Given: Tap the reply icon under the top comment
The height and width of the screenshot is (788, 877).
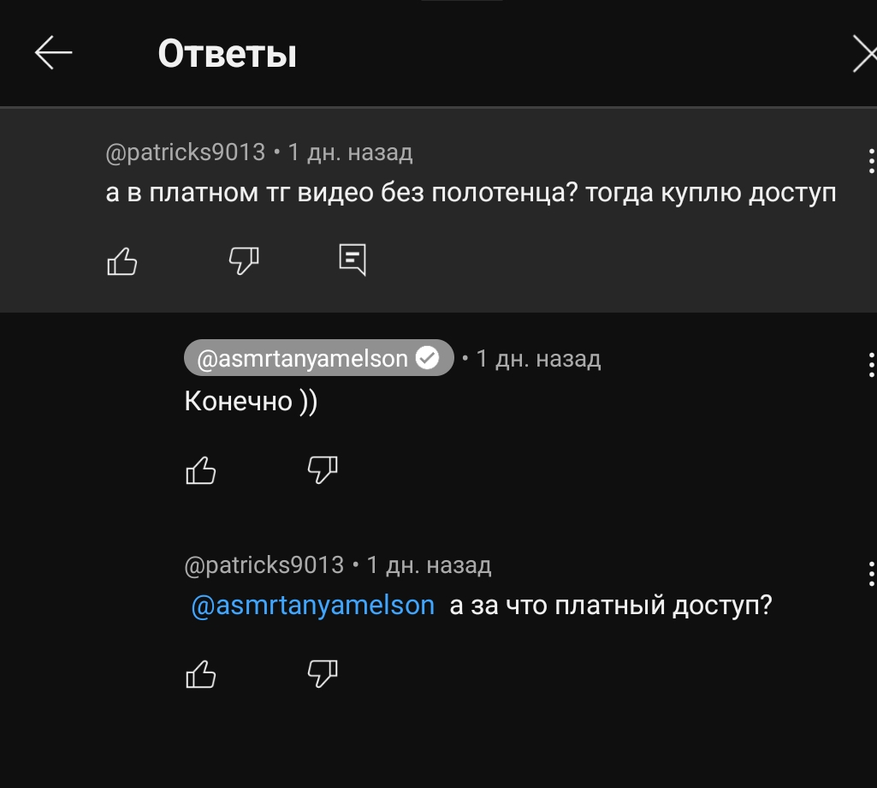Looking at the screenshot, I should (353, 260).
